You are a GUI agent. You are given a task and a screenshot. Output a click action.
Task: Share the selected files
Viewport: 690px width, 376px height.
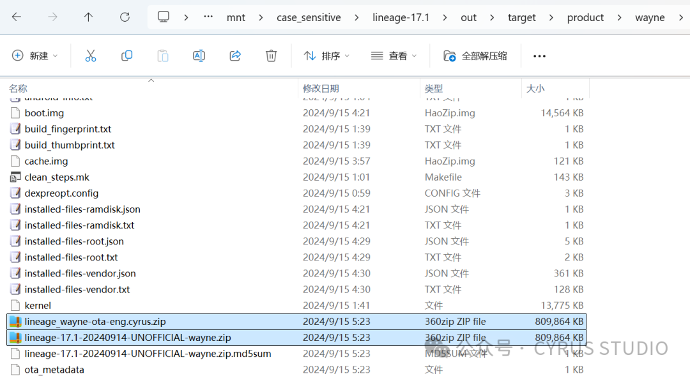pos(235,56)
